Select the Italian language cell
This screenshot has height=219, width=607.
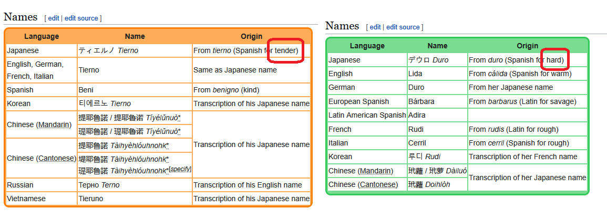(367, 143)
